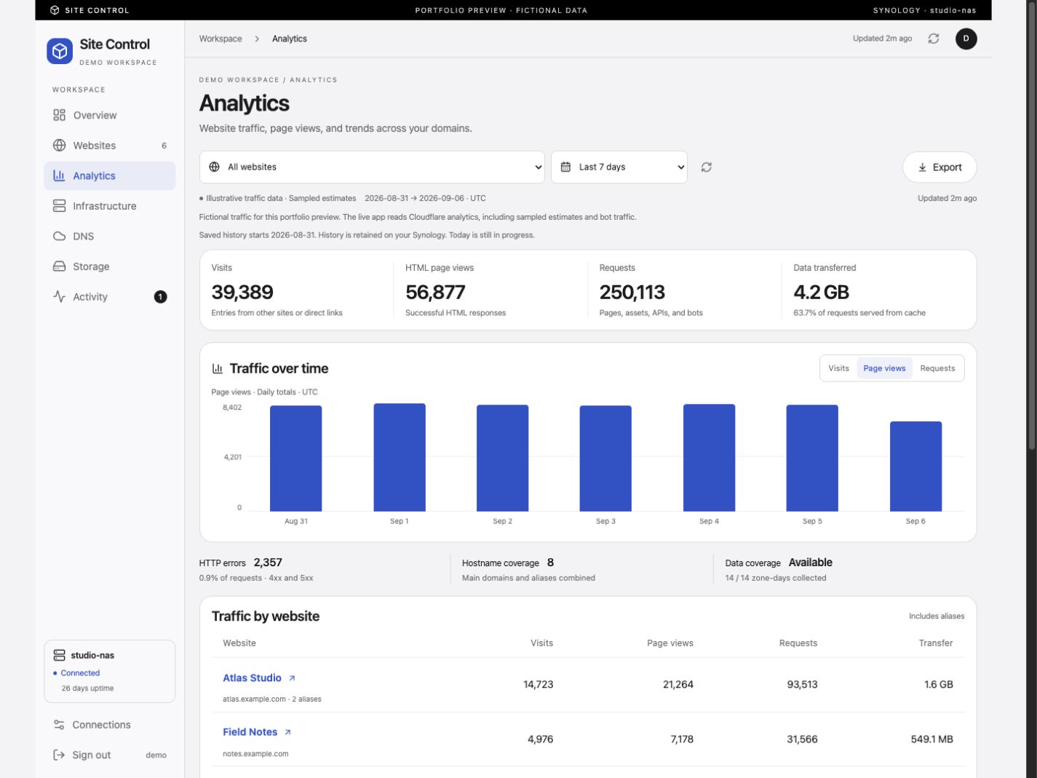
Task: Click the Storage drive icon
Action: [60, 266]
